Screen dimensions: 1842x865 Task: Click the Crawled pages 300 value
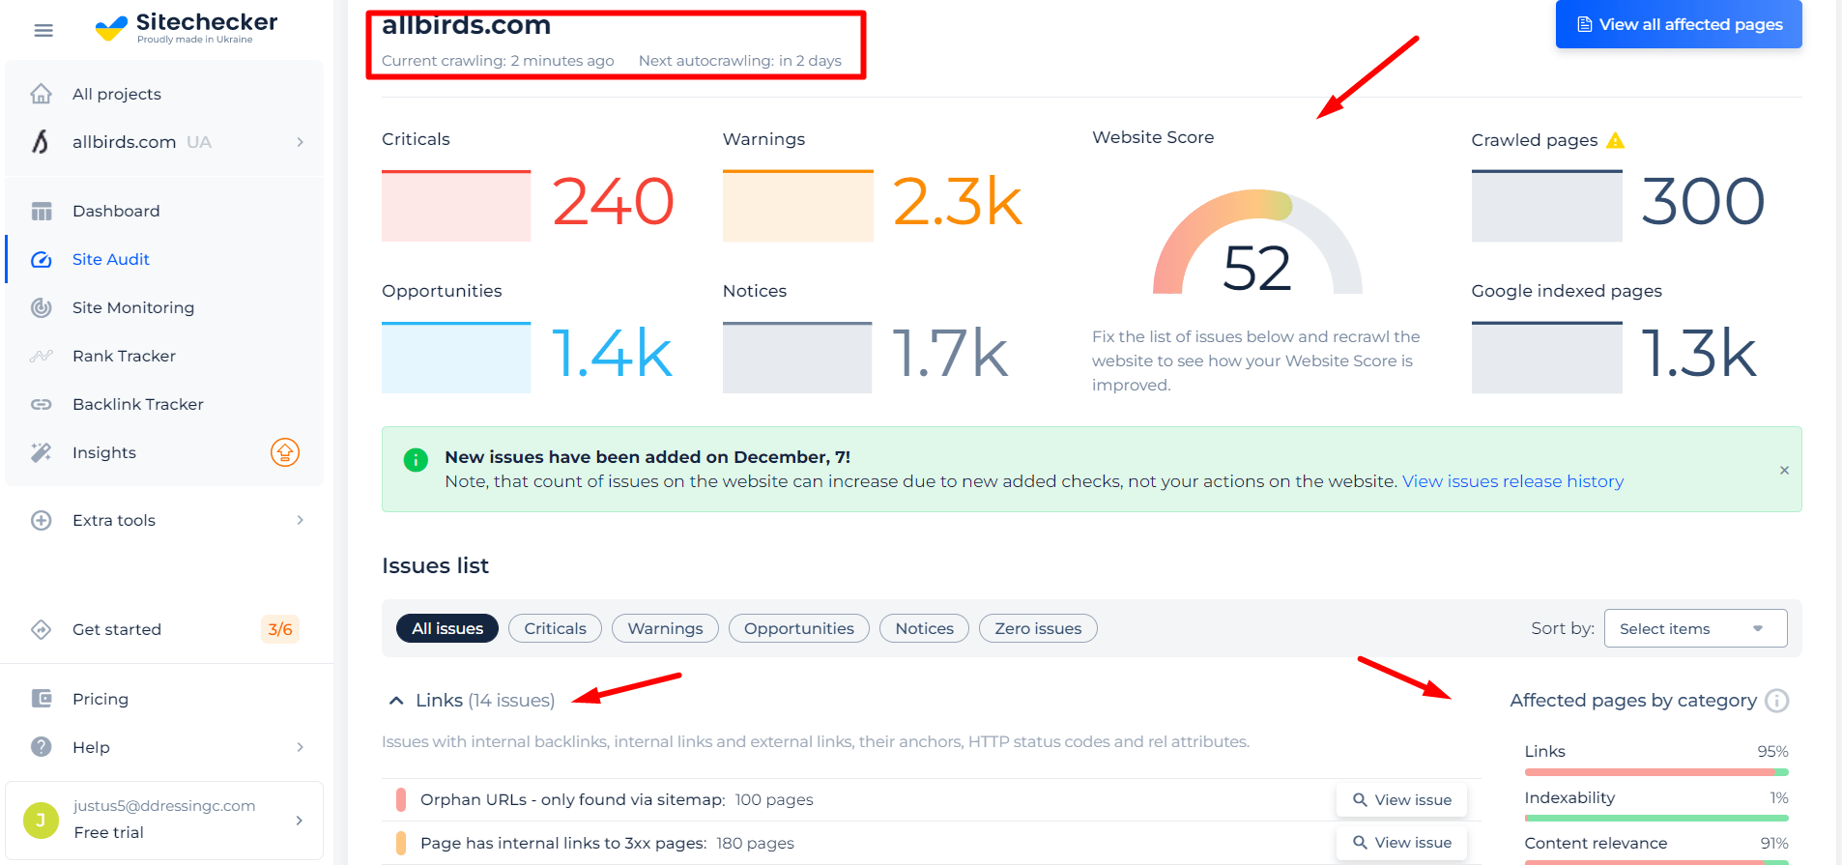pyautogui.click(x=1703, y=202)
